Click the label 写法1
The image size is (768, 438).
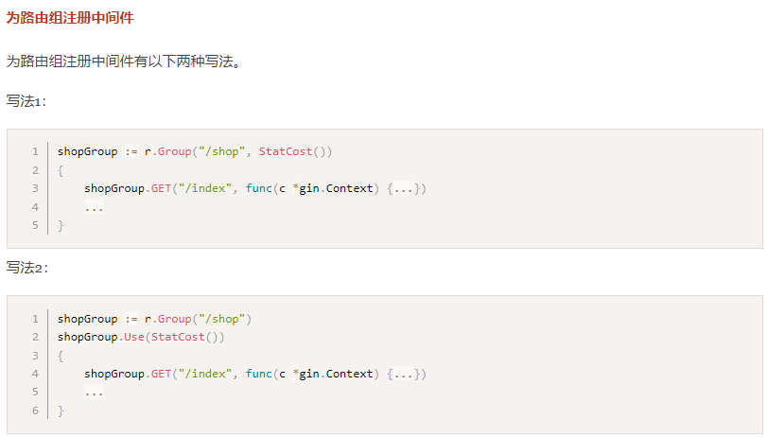click(x=26, y=101)
